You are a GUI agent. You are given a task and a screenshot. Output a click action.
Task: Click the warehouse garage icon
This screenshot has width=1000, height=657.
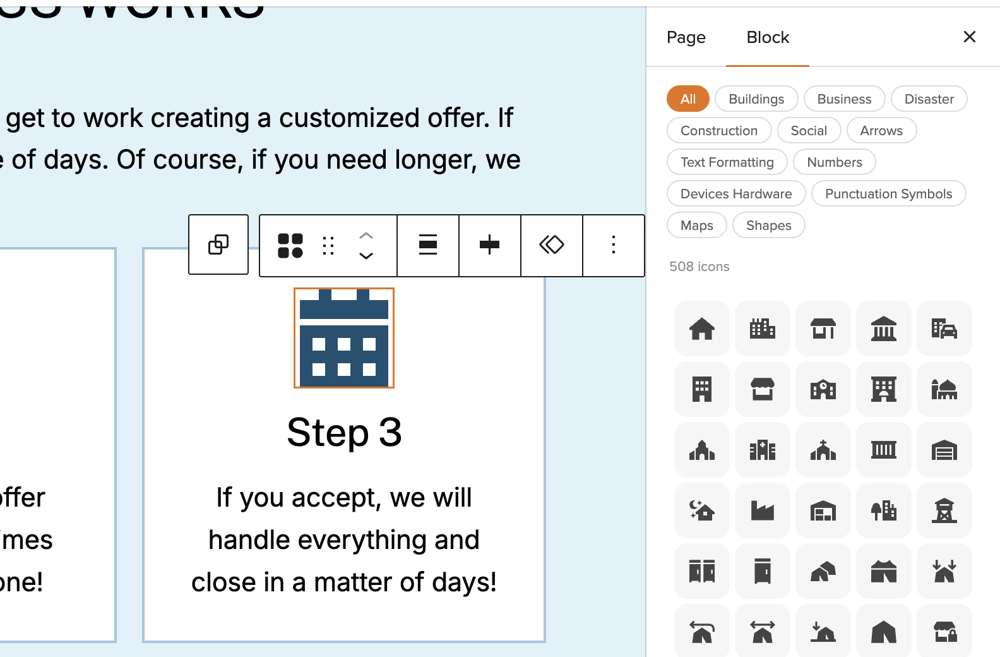944,450
